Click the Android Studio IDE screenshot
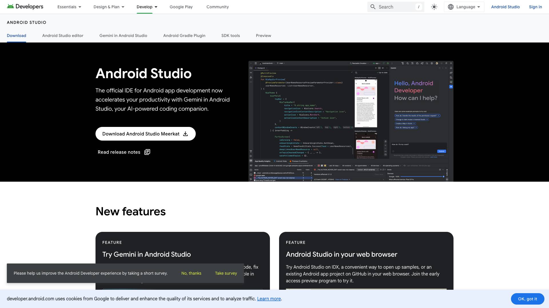 351,121
